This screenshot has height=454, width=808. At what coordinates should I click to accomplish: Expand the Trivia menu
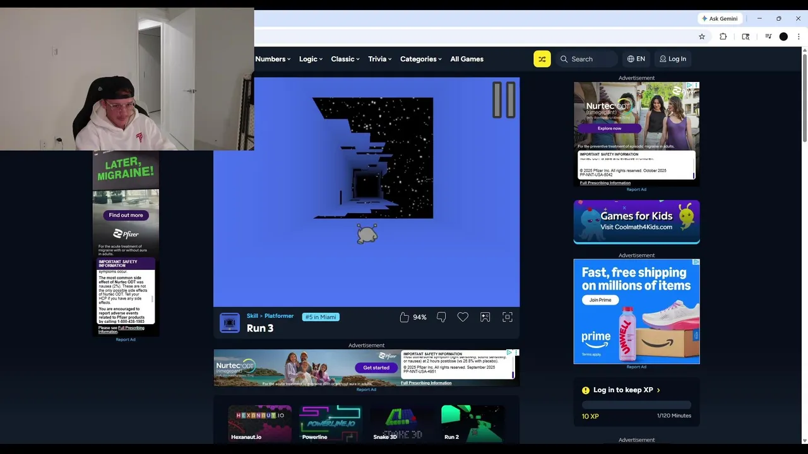(x=380, y=59)
